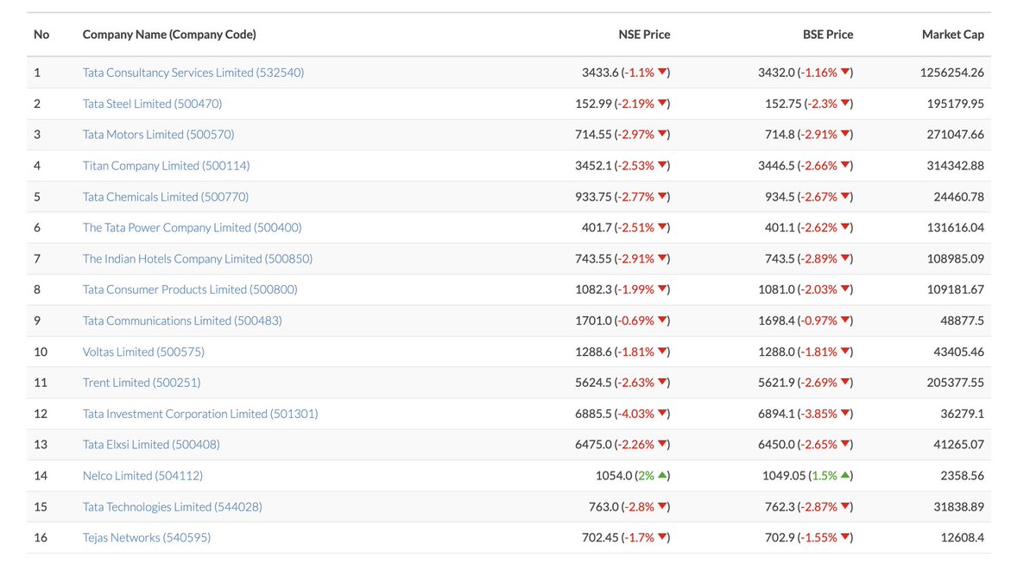
Task: Click red down arrow in Tejas Networks NSE price
Action: [x=662, y=537]
